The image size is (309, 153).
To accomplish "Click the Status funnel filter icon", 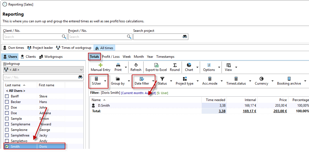I will pos(162,79).
